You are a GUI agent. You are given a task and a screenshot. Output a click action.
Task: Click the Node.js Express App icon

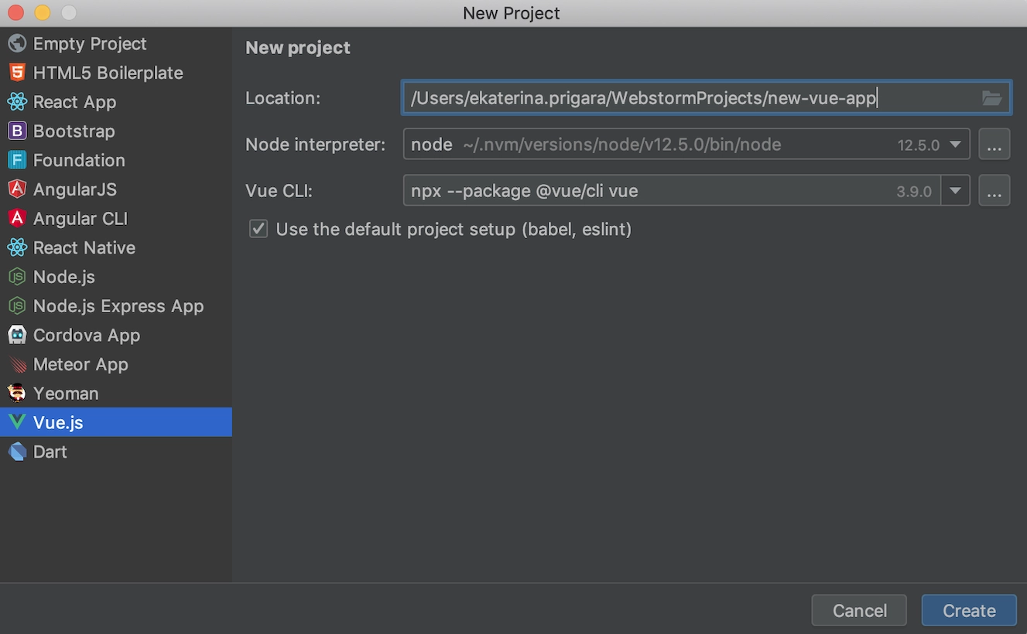click(x=16, y=306)
